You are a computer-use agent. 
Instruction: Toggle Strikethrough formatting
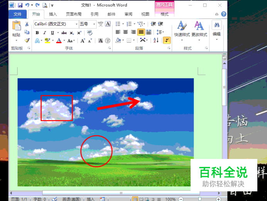64,33
